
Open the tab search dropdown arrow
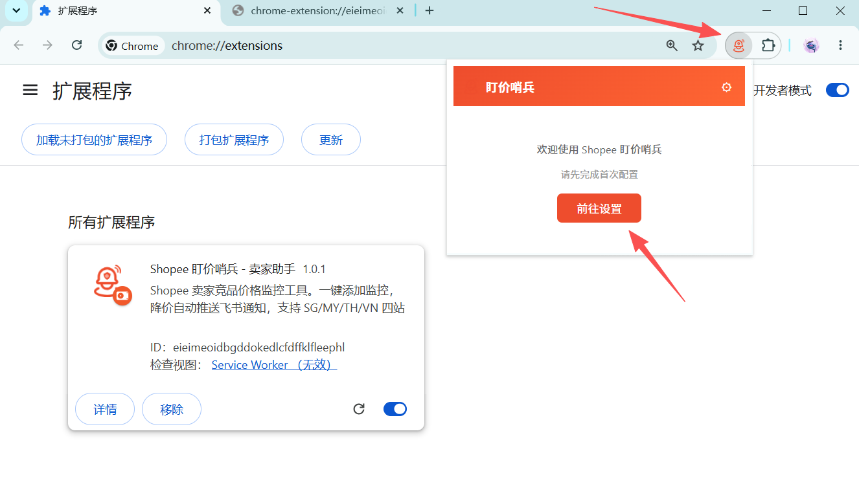pos(16,10)
